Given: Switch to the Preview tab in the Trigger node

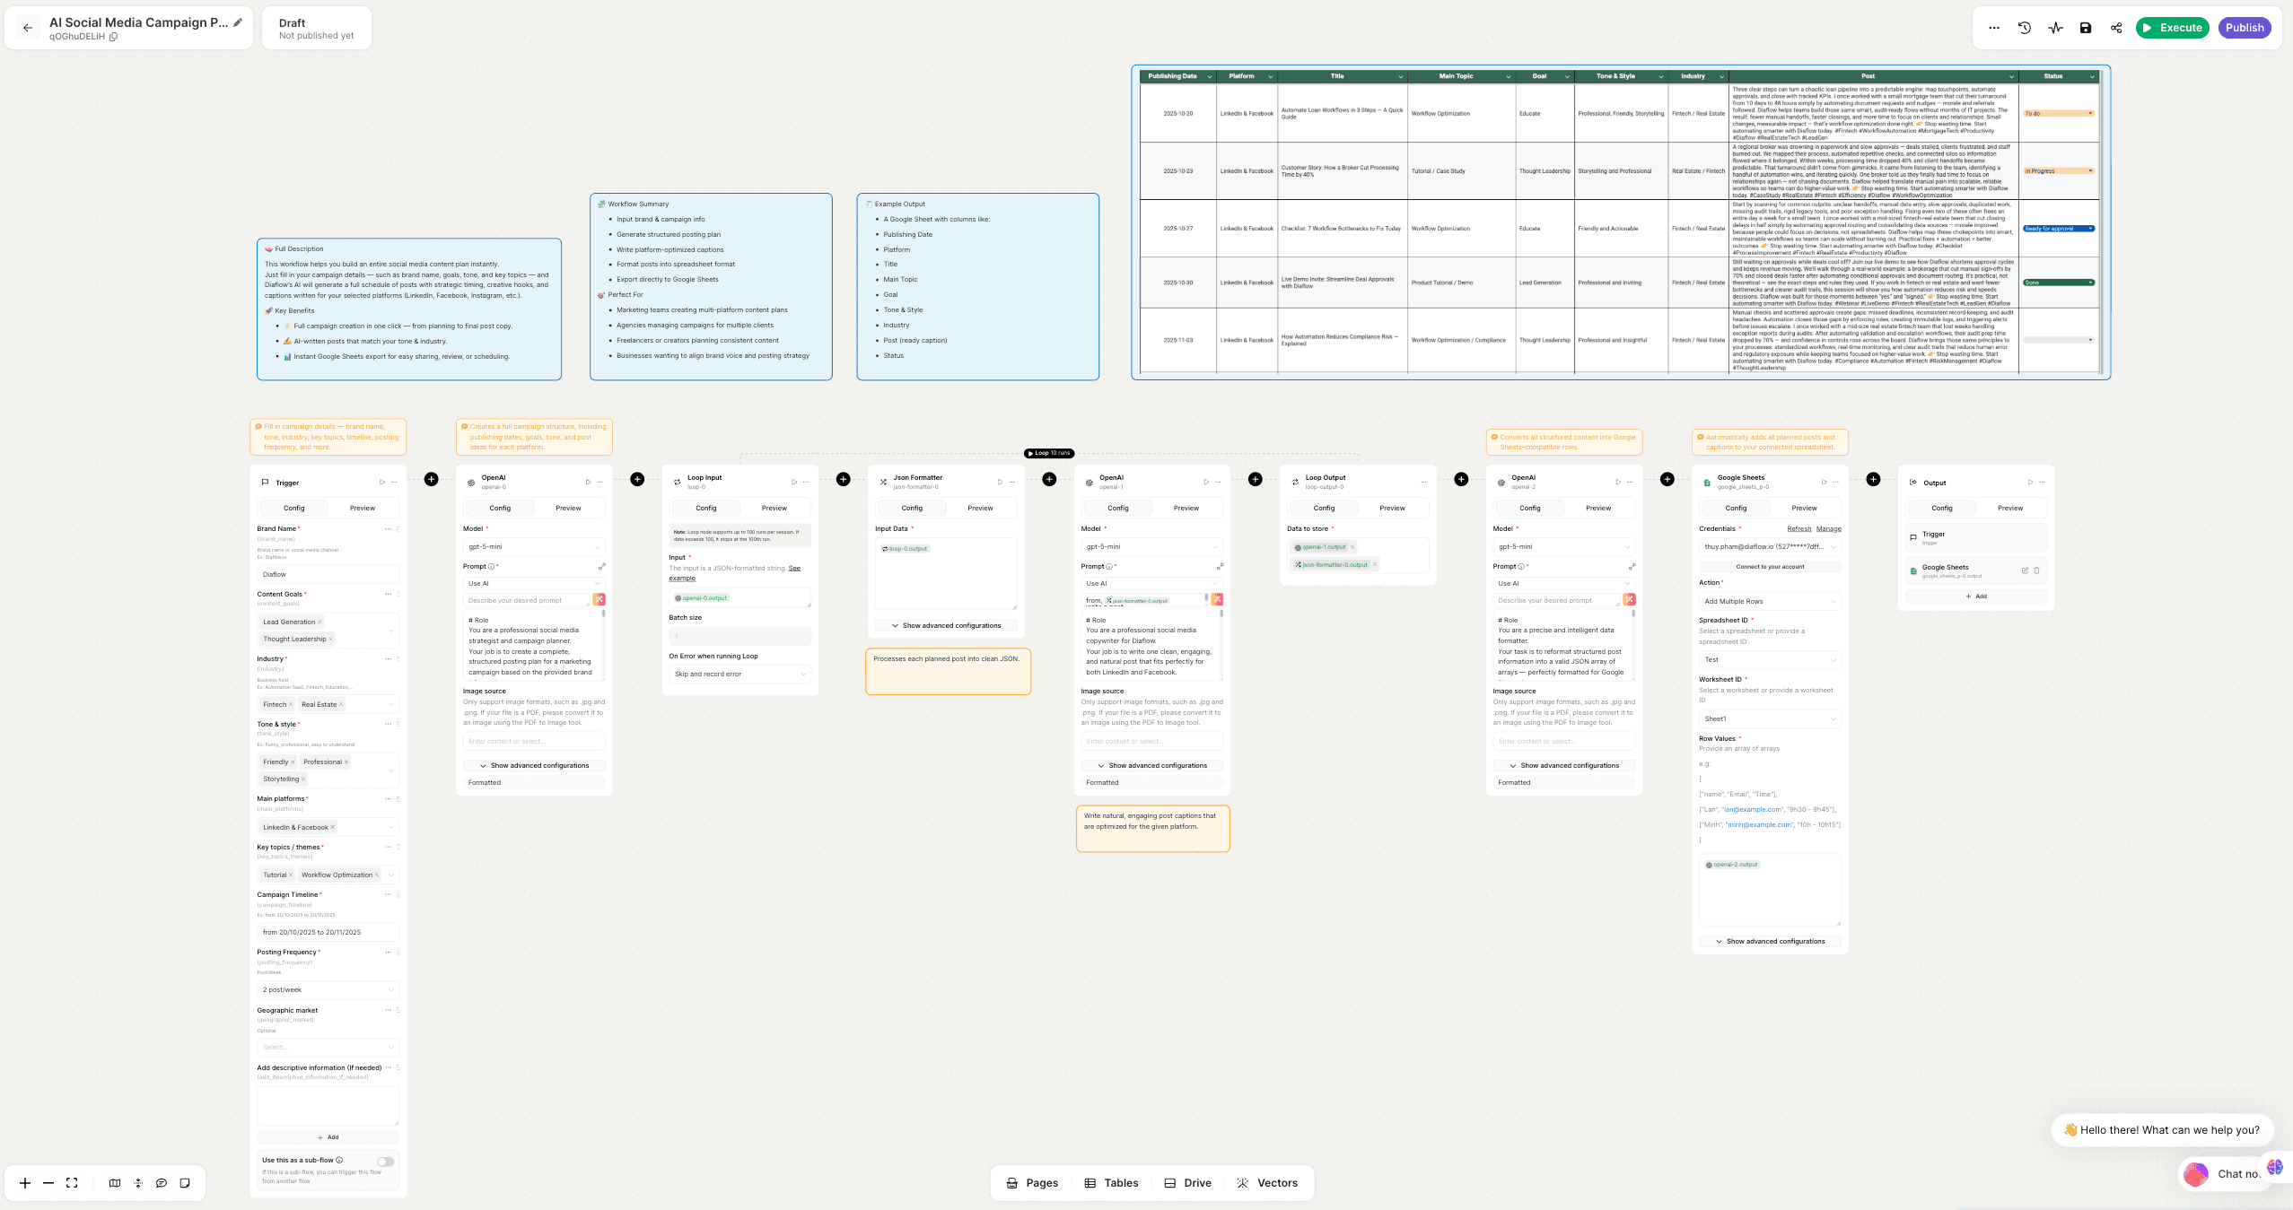Looking at the screenshot, I should point(362,508).
